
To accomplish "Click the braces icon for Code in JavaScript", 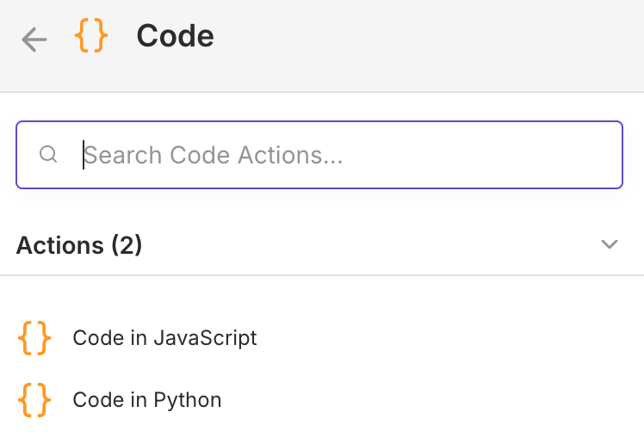I will pos(34,338).
